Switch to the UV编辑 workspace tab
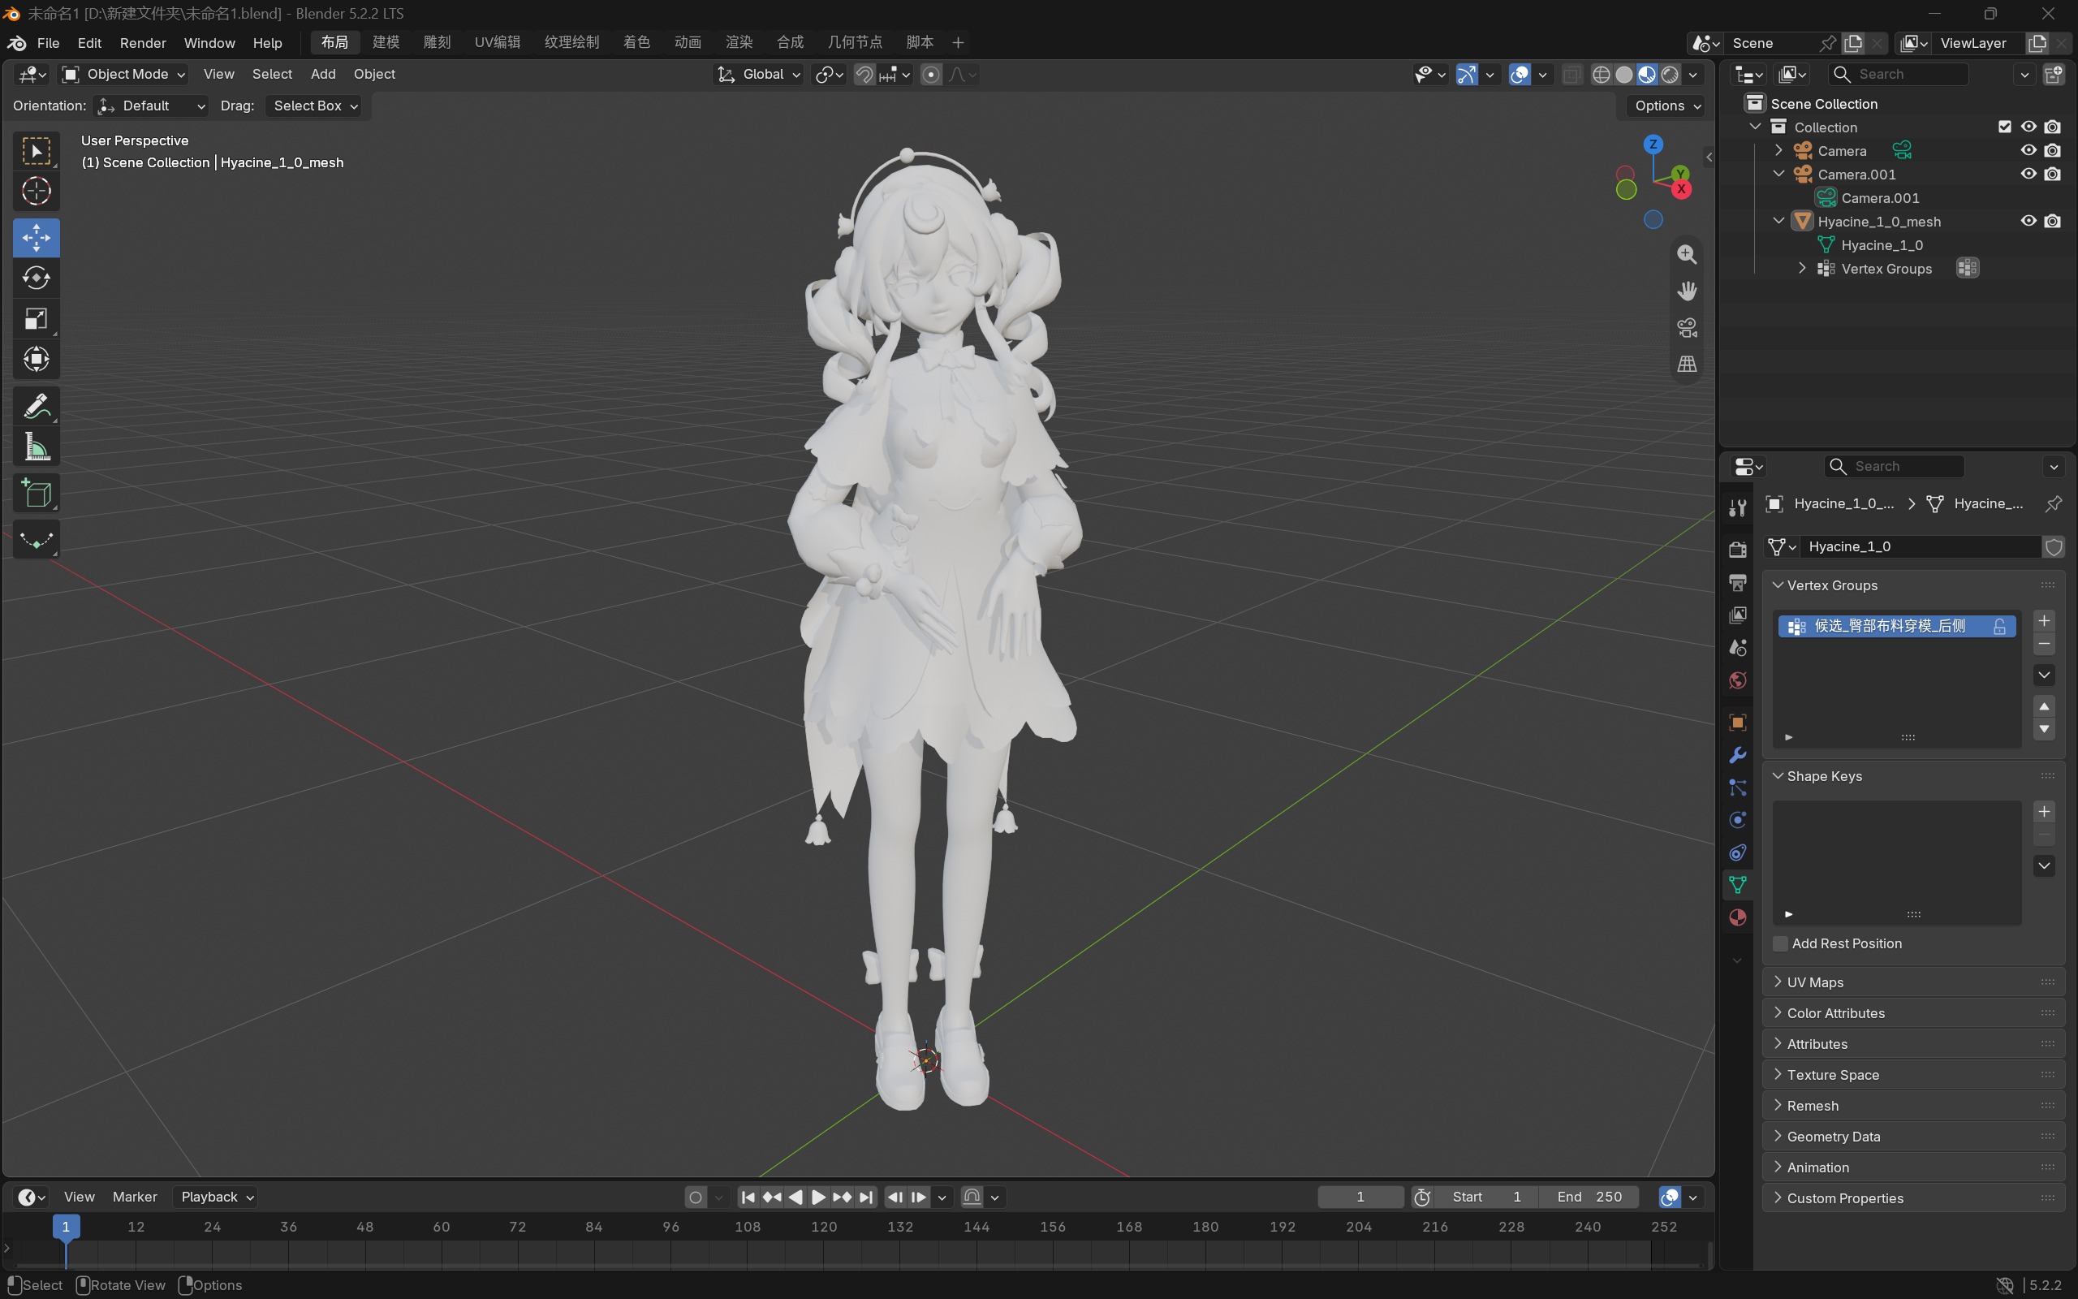The height and width of the screenshot is (1299, 2078). coord(497,42)
